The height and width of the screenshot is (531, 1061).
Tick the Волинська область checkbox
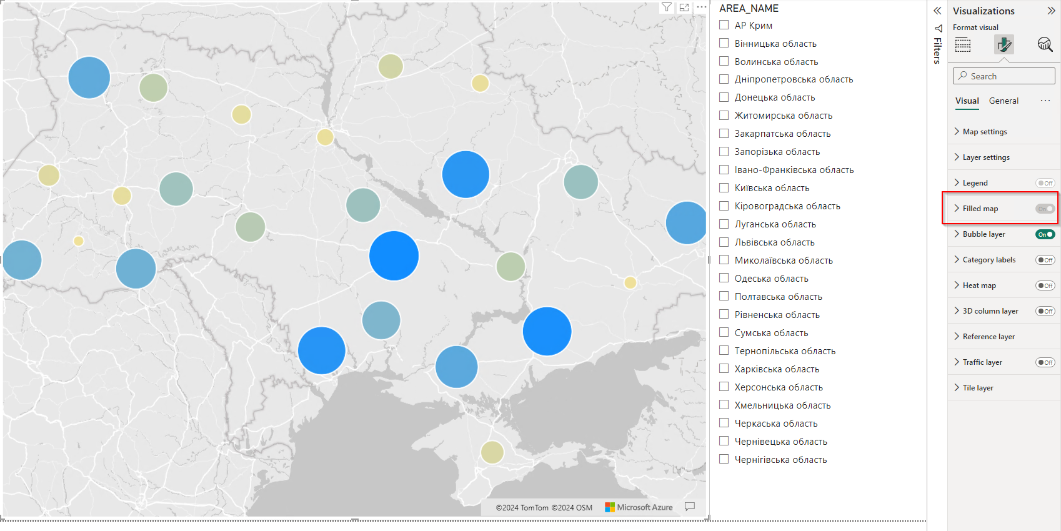coord(724,61)
